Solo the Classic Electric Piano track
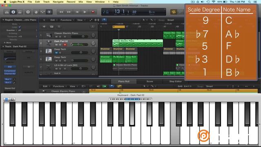 tap(60, 37)
